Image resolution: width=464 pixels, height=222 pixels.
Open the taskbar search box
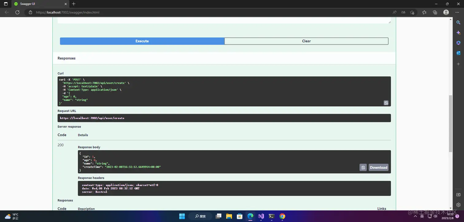200,216
